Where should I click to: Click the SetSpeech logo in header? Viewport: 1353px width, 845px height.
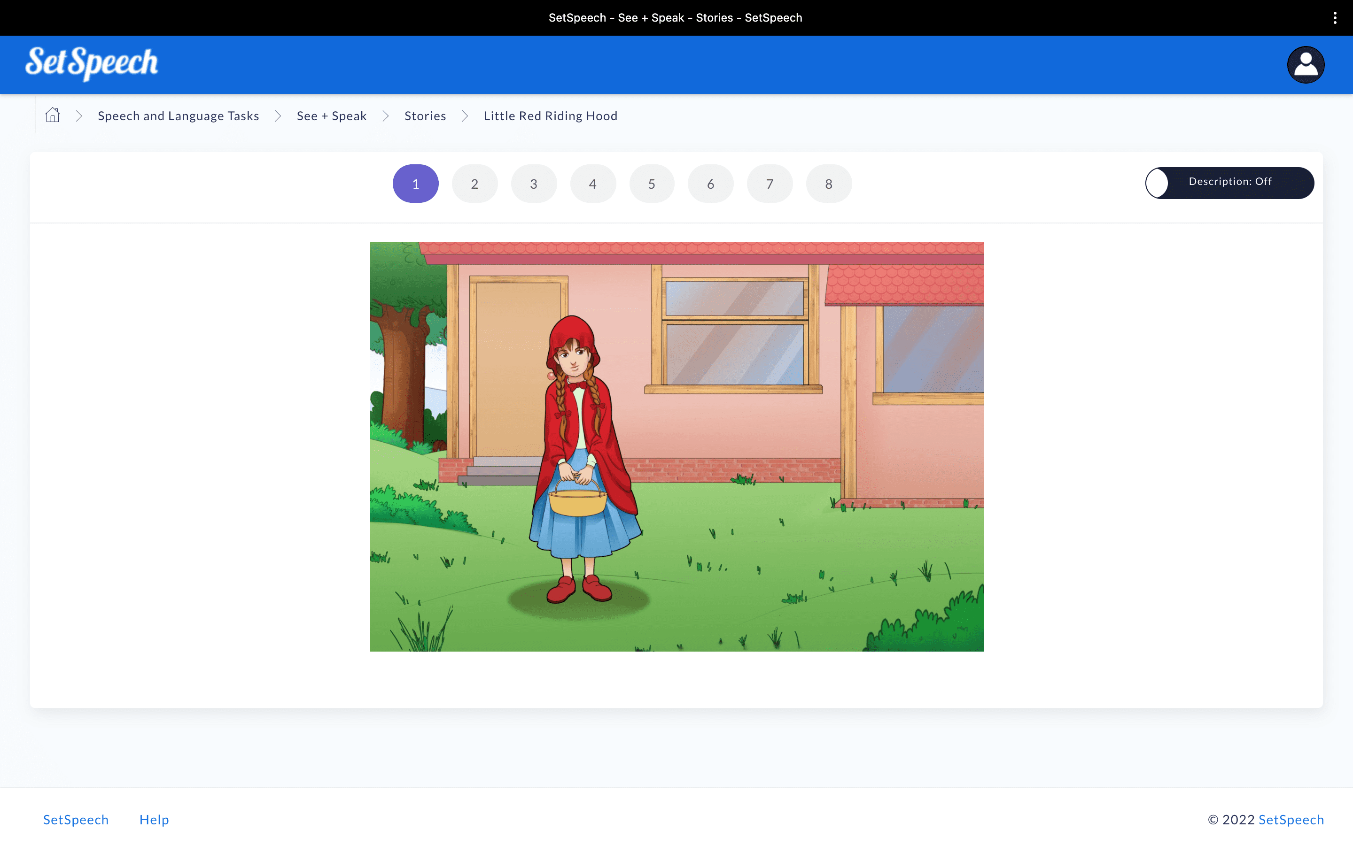[x=92, y=63]
